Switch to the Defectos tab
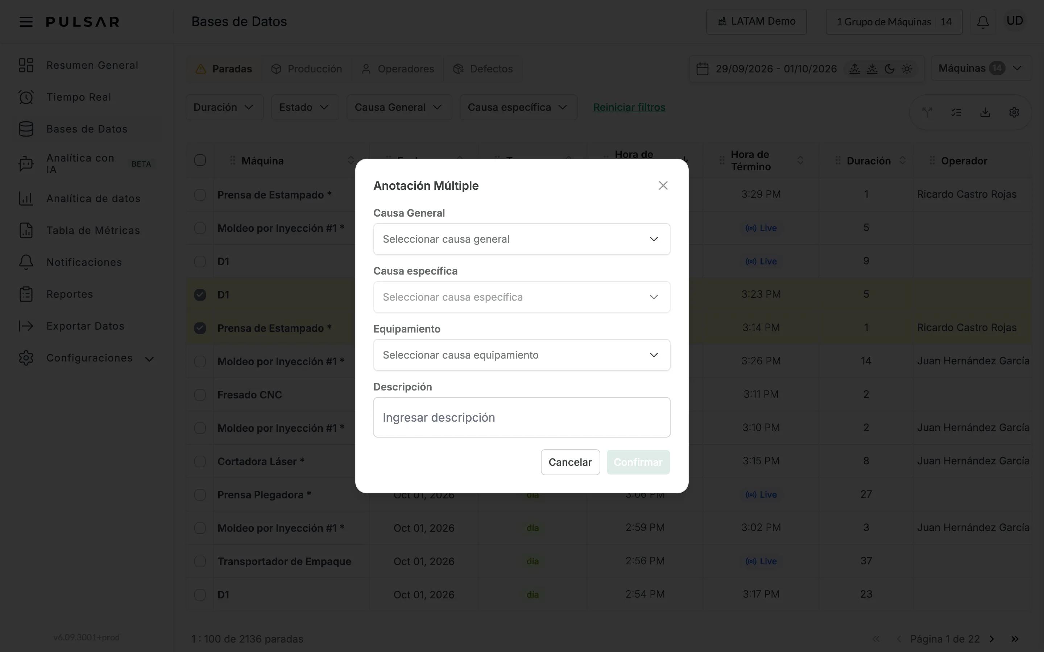This screenshot has height=652, width=1044. pos(483,68)
